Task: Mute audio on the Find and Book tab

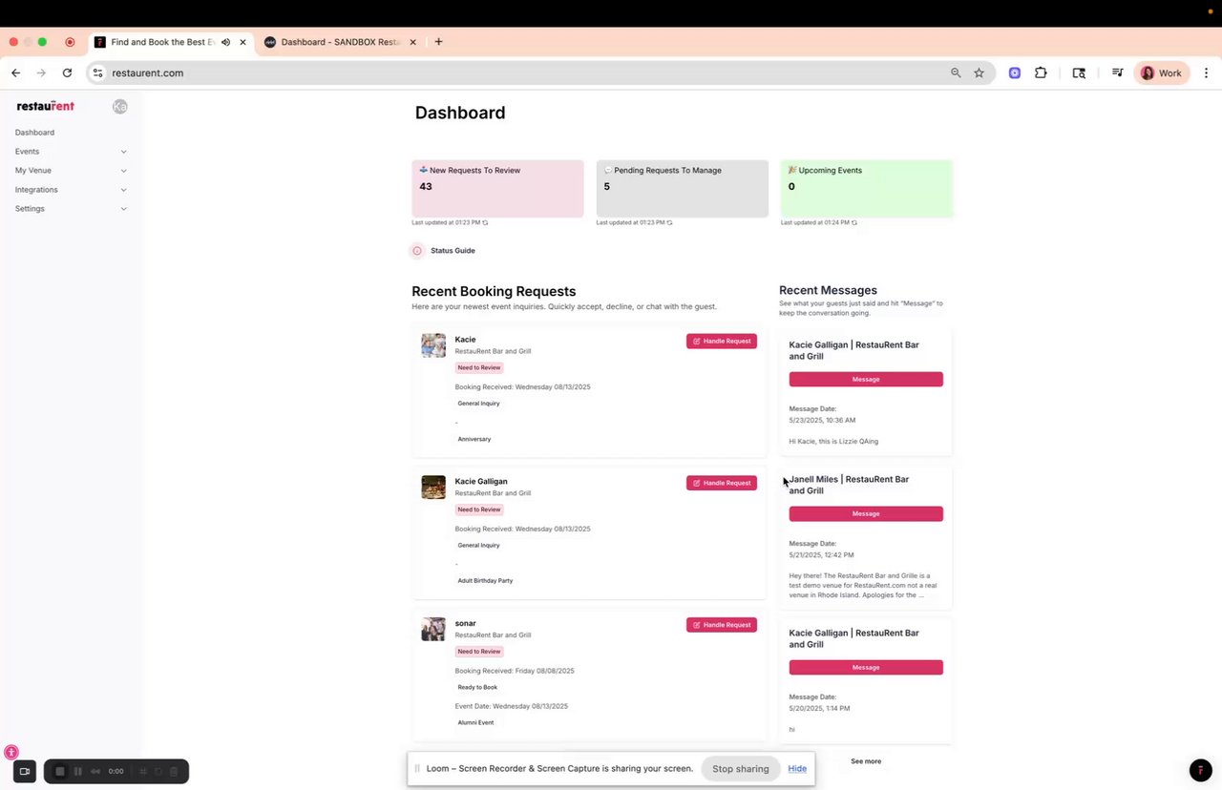Action: [x=226, y=42]
